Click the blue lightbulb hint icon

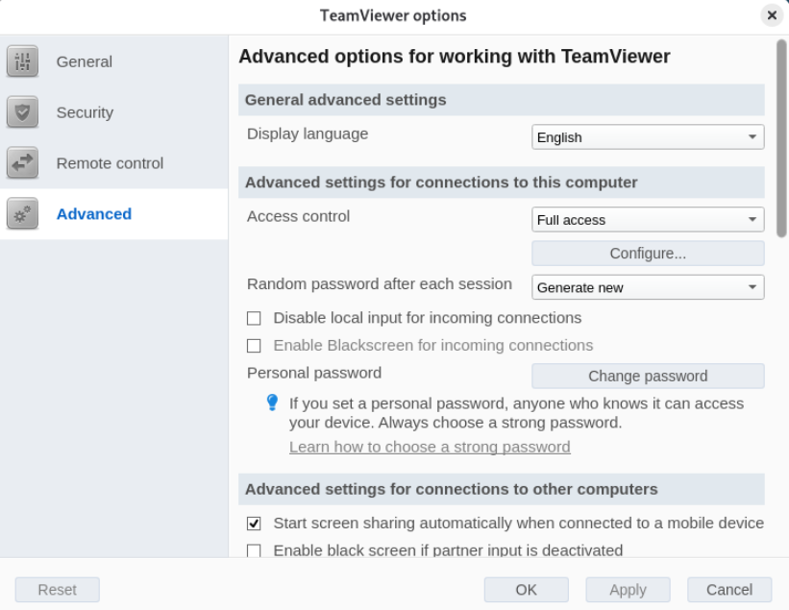[x=272, y=404]
